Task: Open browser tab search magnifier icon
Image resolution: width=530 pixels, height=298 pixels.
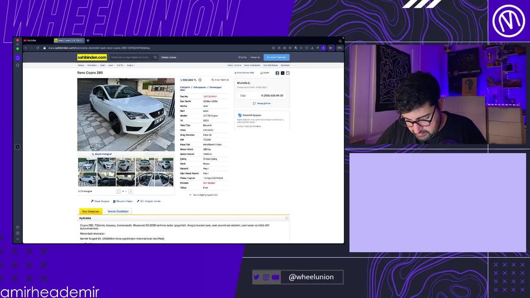Action: click(340, 41)
